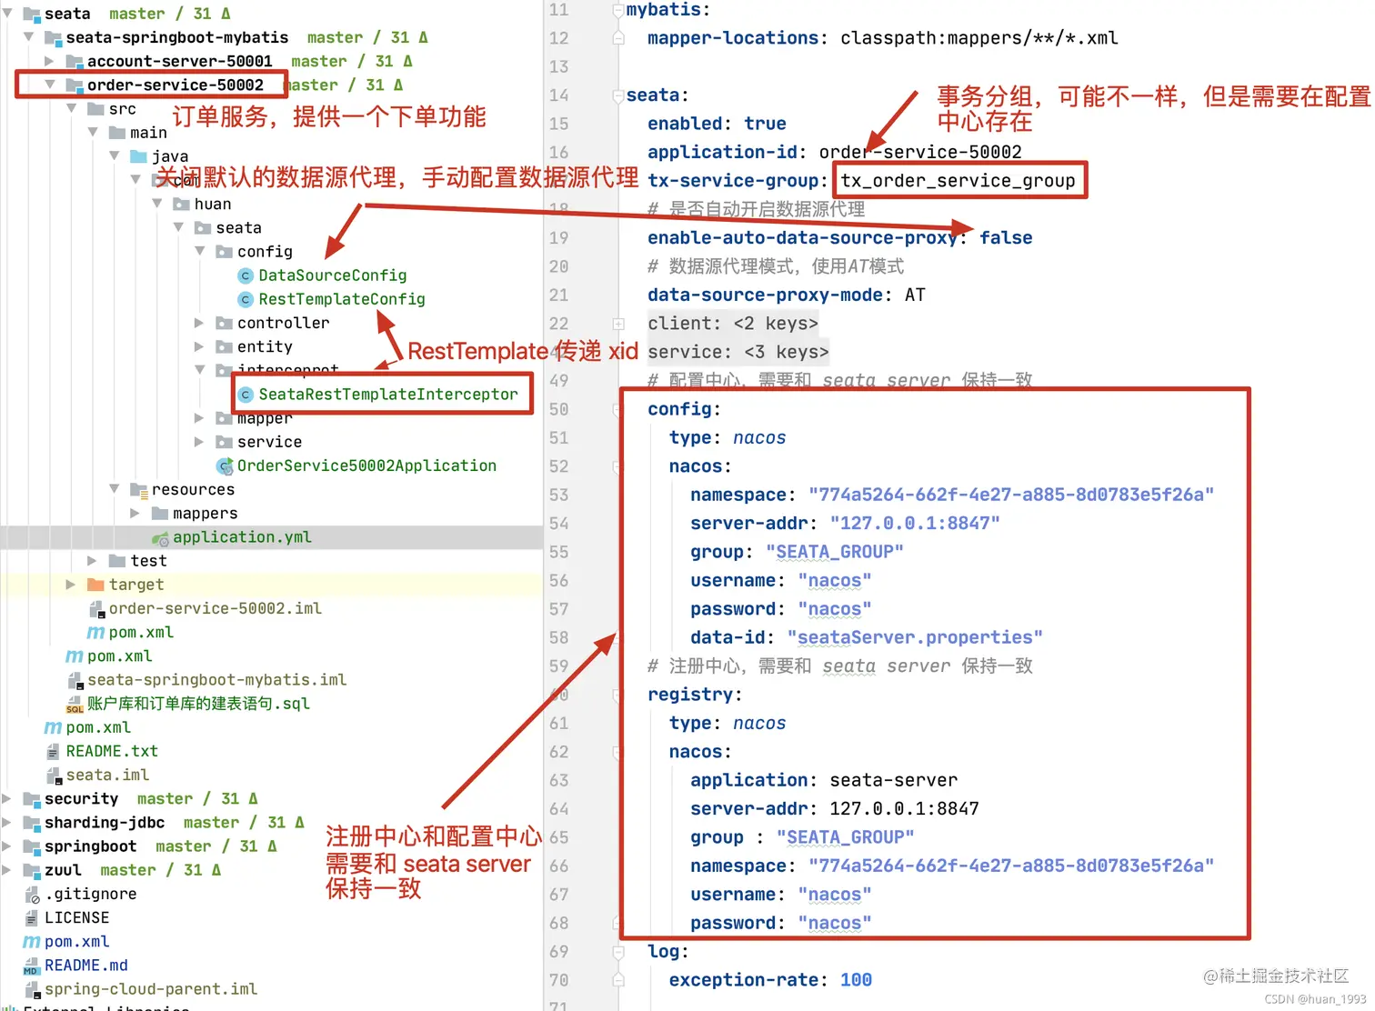Click the service package folder icon

(x=225, y=442)
